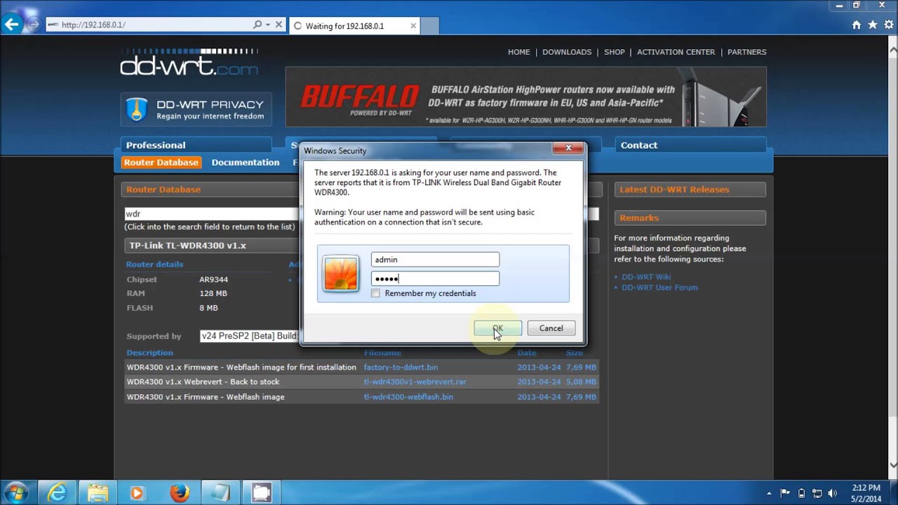The width and height of the screenshot is (898, 505).
Task: Open the notepad-like app on taskbar
Action: click(221, 493)
